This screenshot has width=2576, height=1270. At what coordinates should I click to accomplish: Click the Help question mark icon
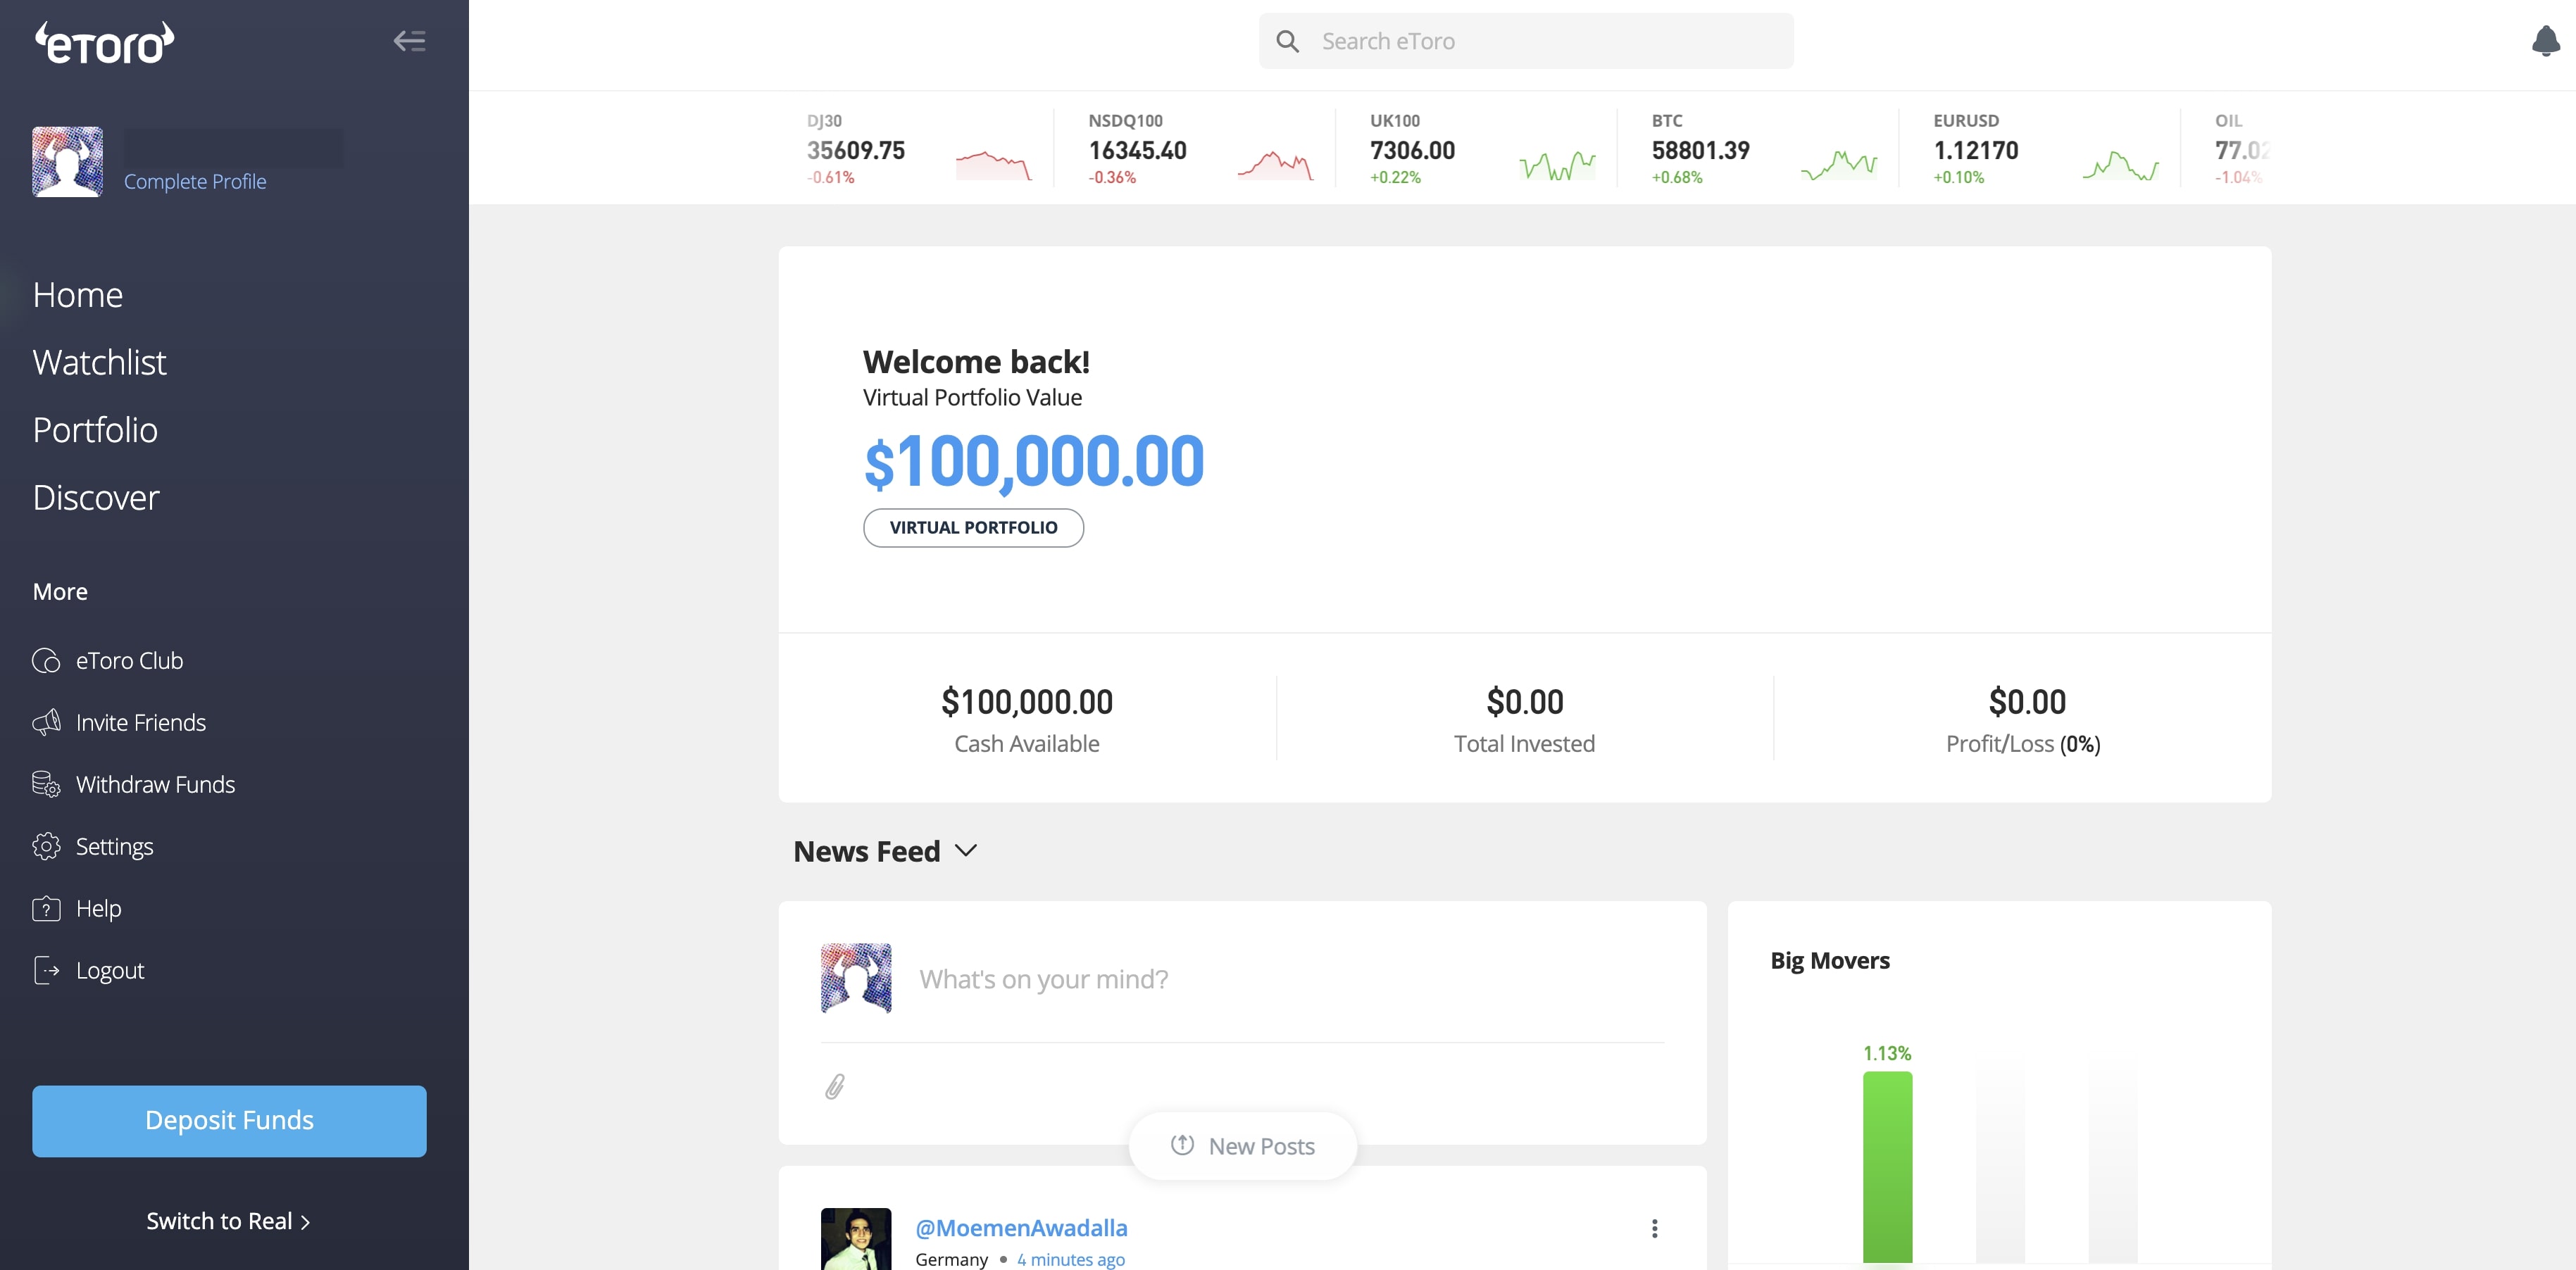(46, 909)
